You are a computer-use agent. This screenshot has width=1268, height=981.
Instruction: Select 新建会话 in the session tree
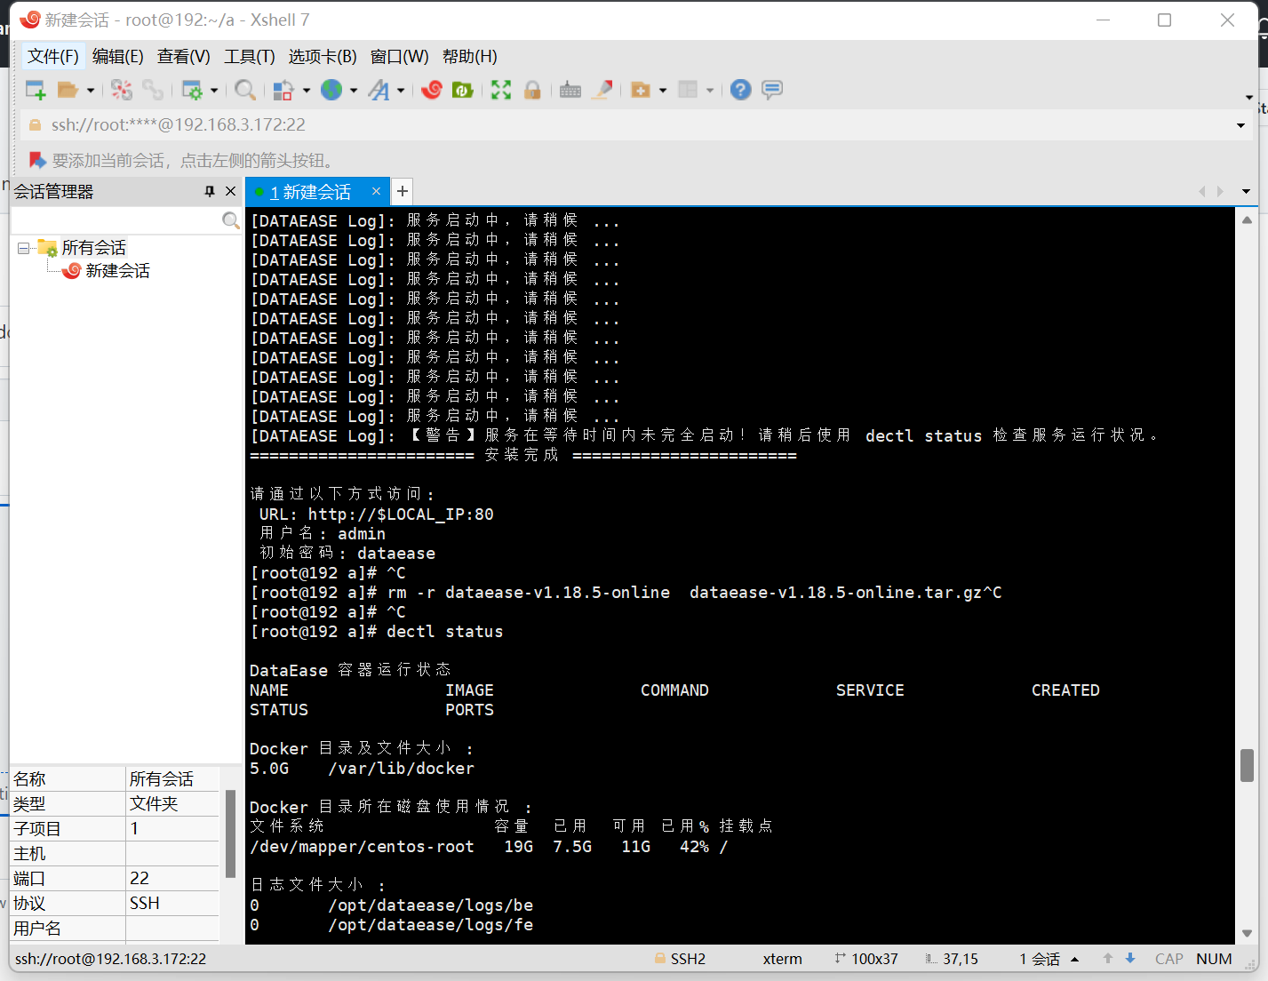(117, 270)
